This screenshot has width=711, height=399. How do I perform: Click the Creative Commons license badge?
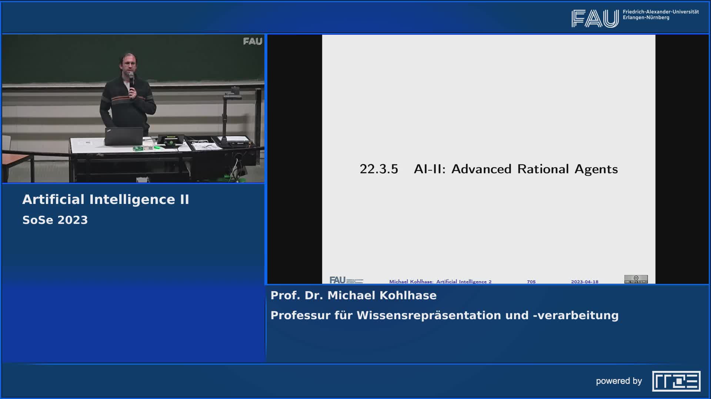[x=636, y=279]
